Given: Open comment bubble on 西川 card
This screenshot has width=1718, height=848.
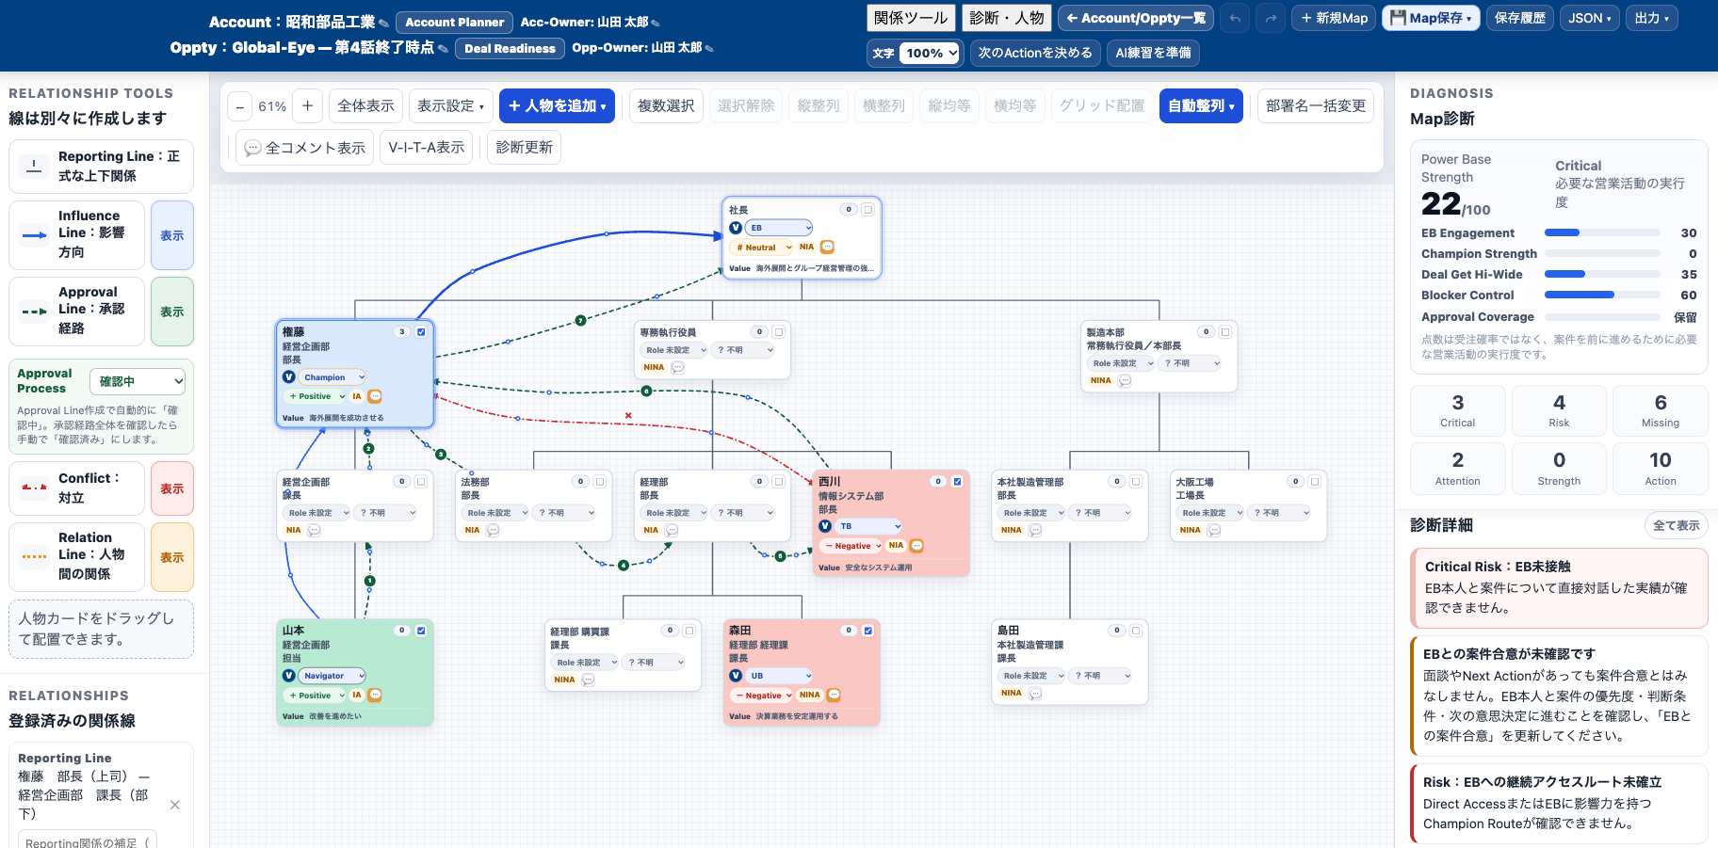Looking at the screenshot, I should (x=916, y=545).
